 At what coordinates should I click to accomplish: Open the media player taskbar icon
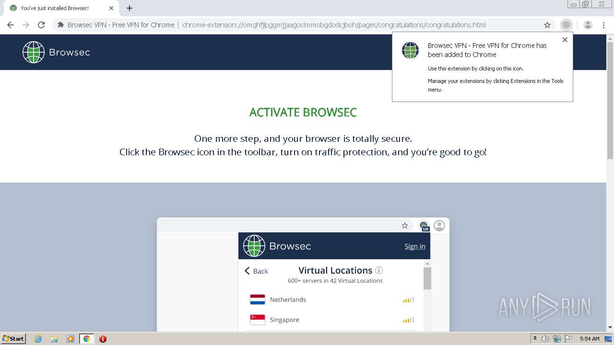pyautogui.click(x=71, y=339)
